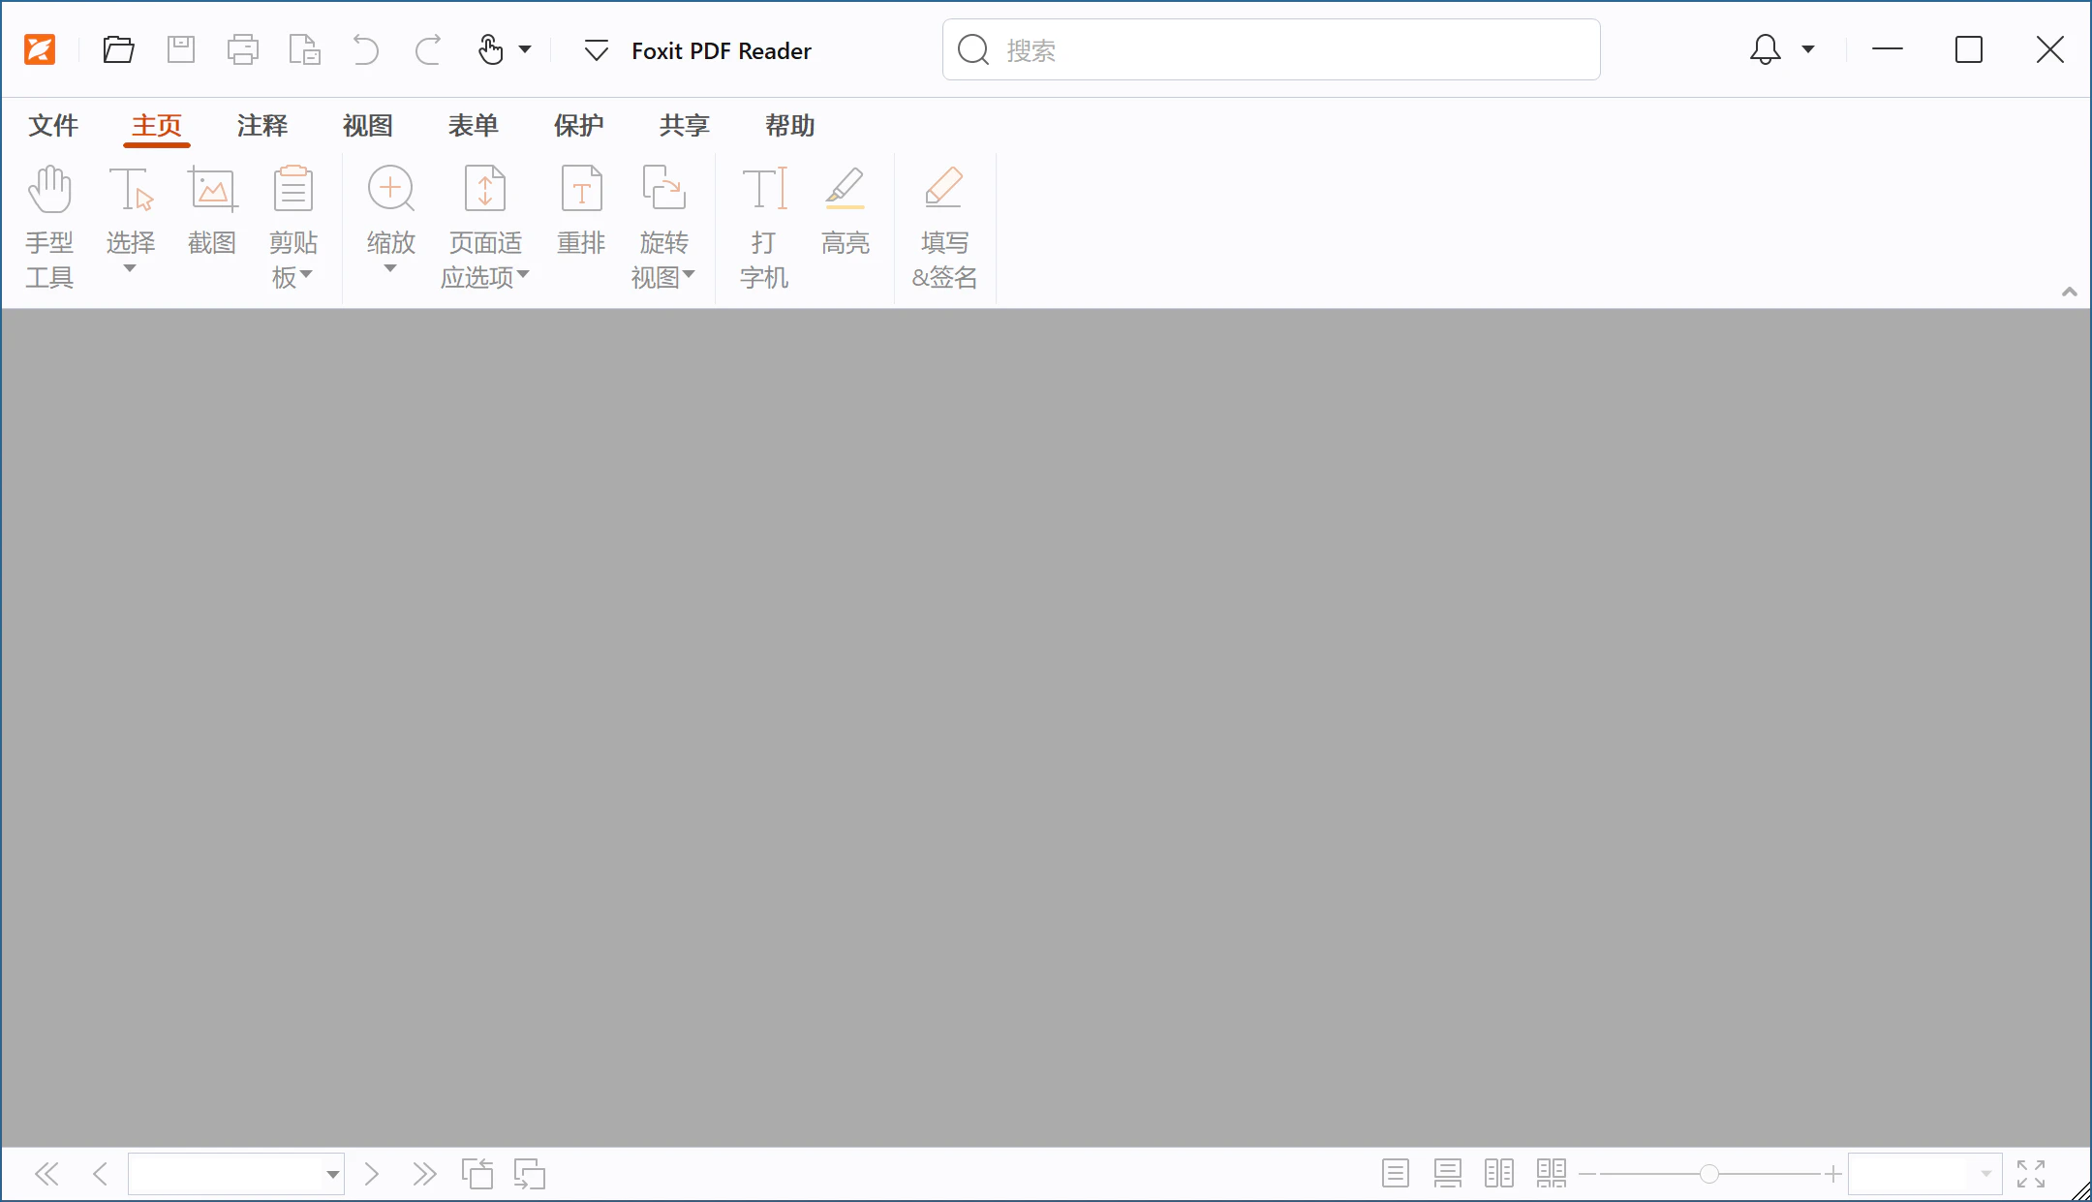
Task: Go to last page with double-right arrows
Action: pyautogui.click(x=424, y=1174)
